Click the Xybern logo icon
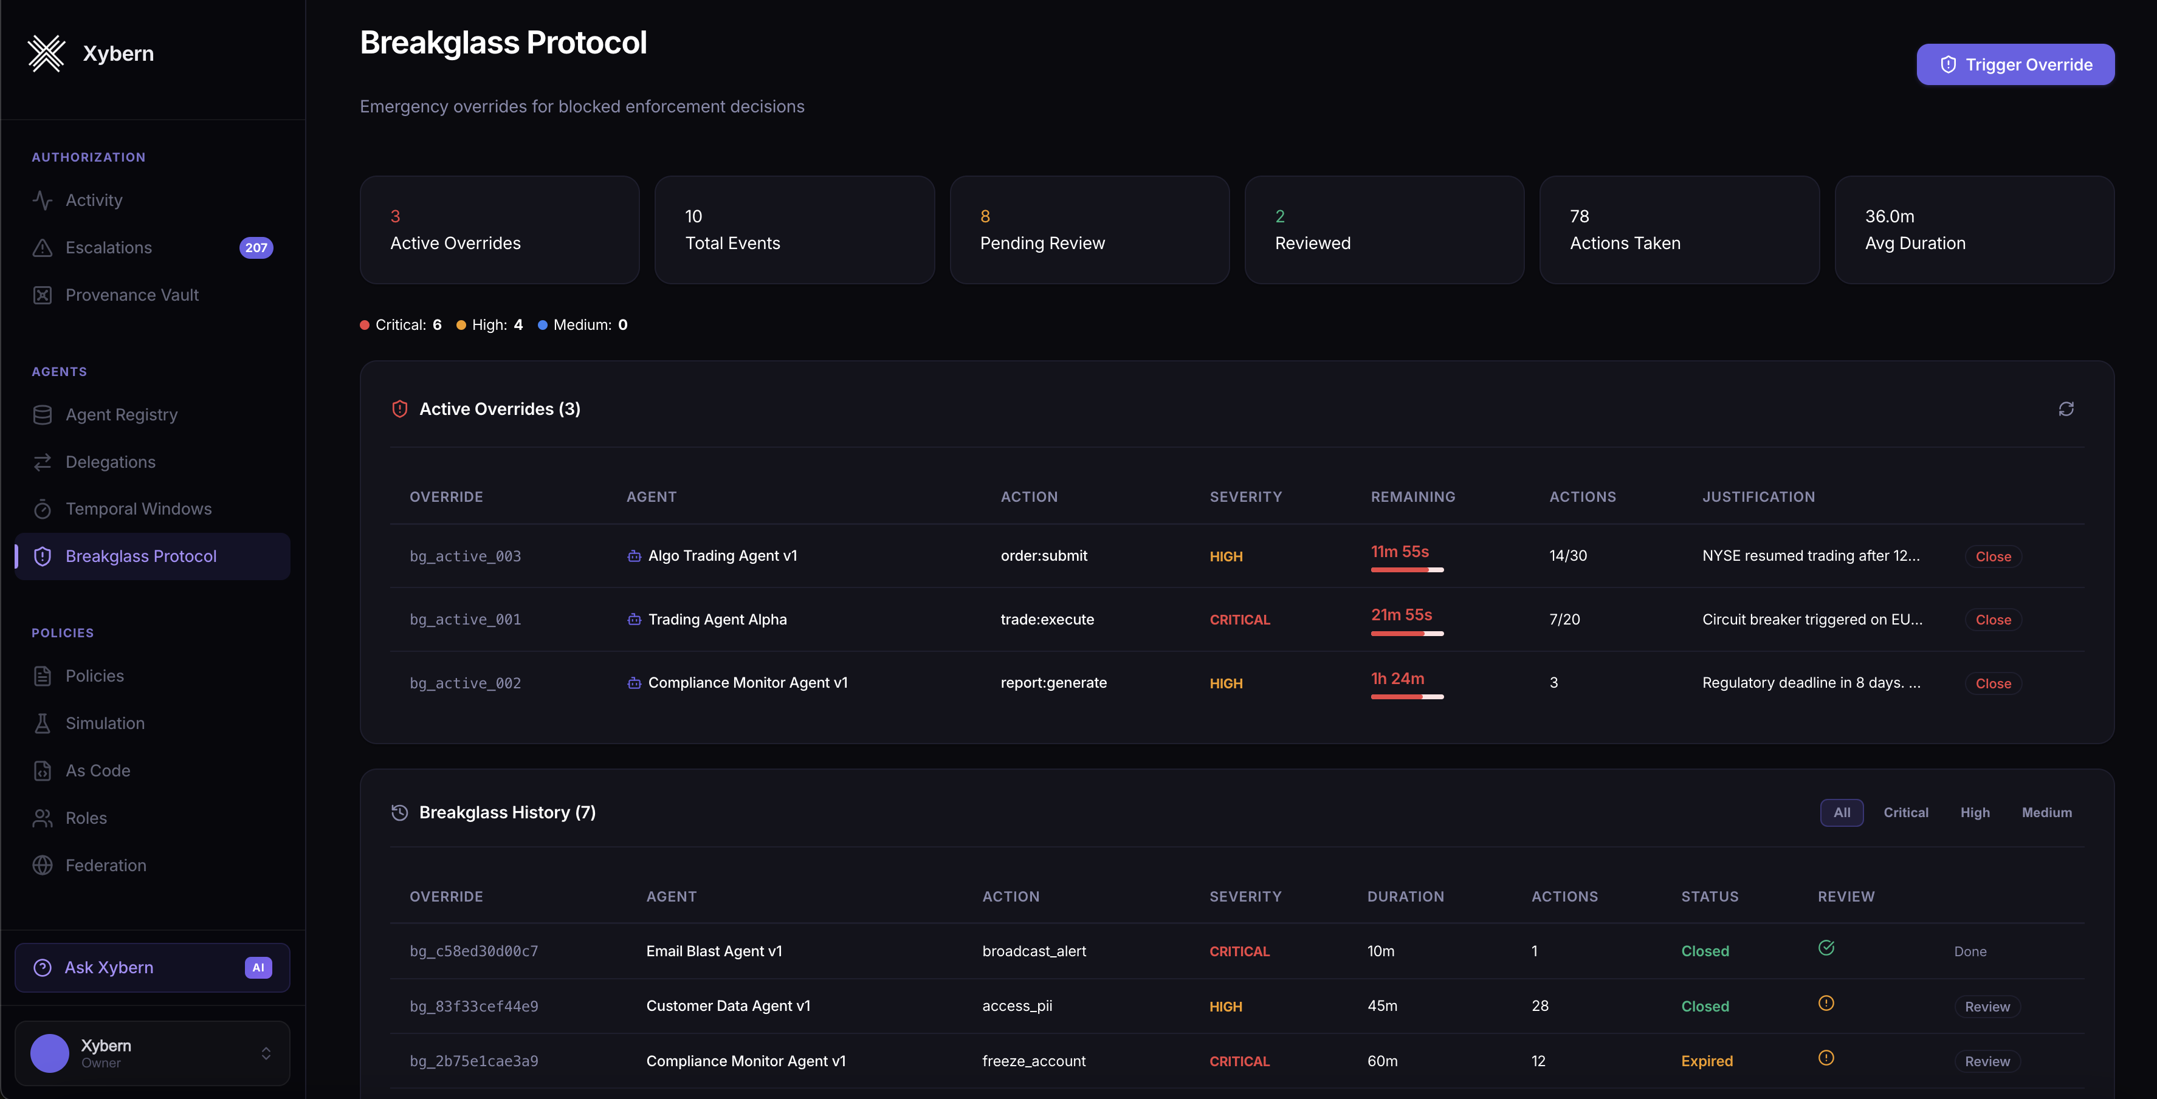The height and width of the screenshot is (1099, 2157). point(46,53)
